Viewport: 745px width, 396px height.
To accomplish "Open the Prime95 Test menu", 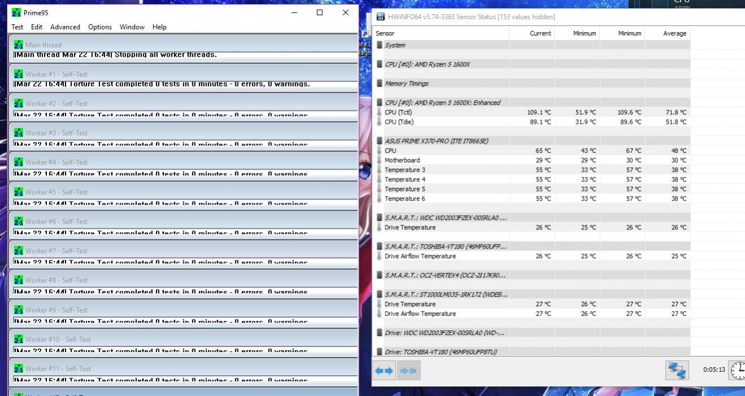I will click(18, 27).
